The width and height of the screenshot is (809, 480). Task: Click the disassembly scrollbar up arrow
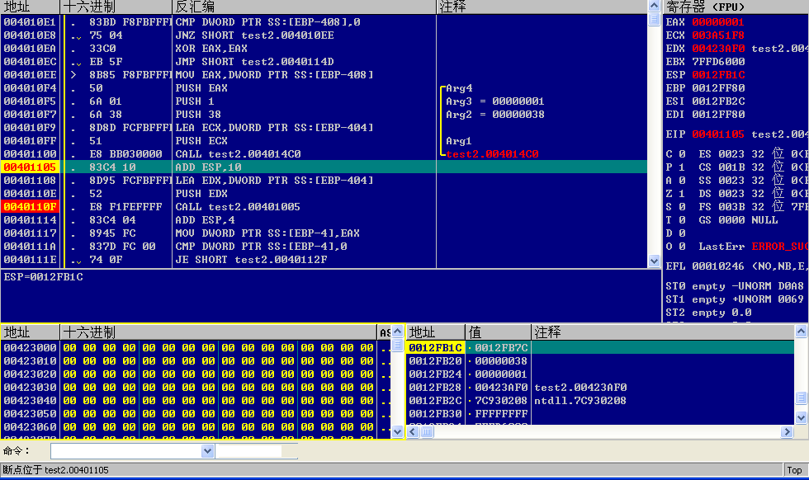point(654,20)
